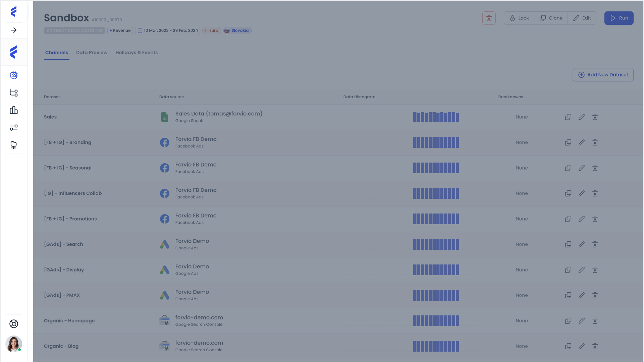Click the Run button
This screenshot has width=644, height=362.
tap(619, 18)
